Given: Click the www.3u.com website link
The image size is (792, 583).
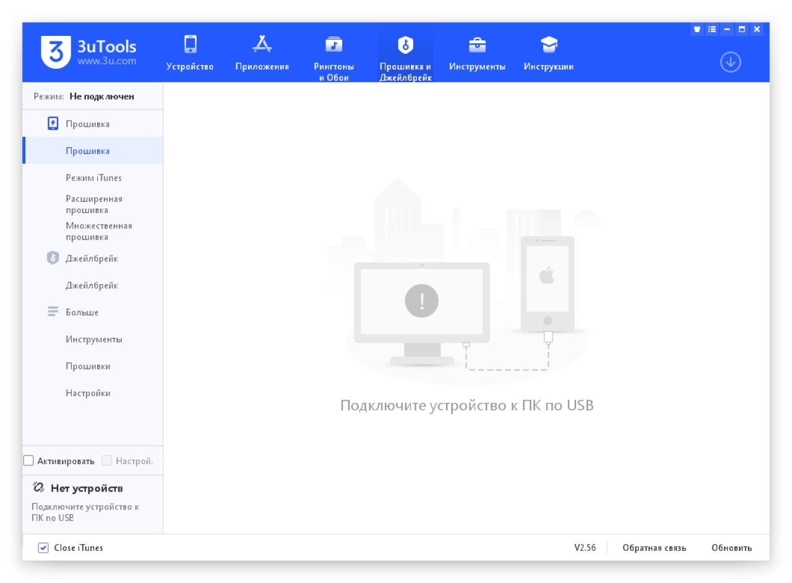Looking at the screenshot, I should (106, 61).
